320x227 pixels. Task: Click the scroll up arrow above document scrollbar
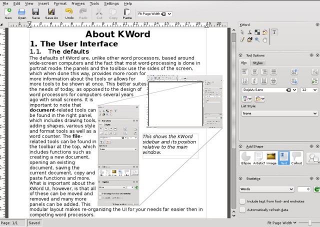(x=234, y=30)
